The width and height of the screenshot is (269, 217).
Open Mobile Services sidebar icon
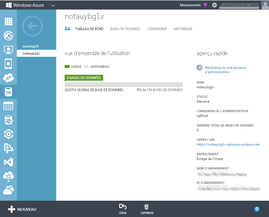(8, 64)
